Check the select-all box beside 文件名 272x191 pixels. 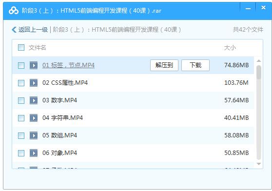(21, 47)
